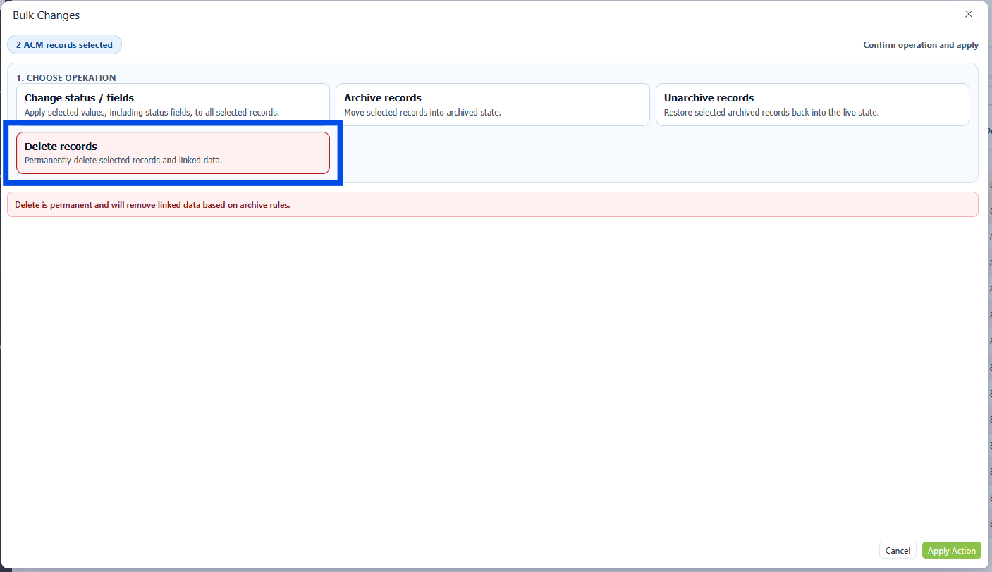Viewport: 992px width, 572px height.
Task: Click the 'Delete records' bold title text
Action: click(x=61, y=147)
